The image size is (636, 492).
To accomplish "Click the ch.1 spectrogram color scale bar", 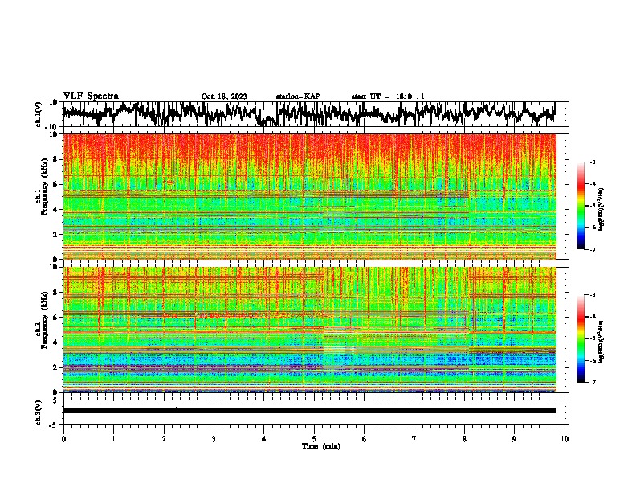I will 581,206.
